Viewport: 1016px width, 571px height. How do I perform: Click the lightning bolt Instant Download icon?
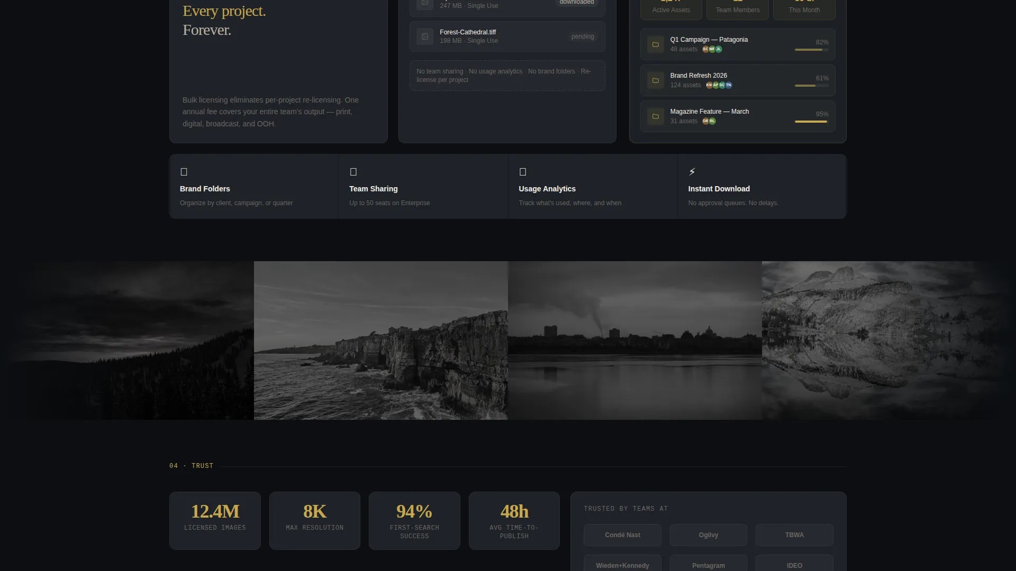[692, 172]
